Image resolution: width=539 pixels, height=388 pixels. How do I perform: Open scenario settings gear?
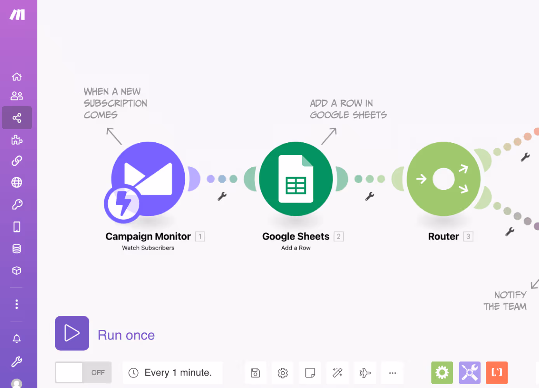(283, 373)
